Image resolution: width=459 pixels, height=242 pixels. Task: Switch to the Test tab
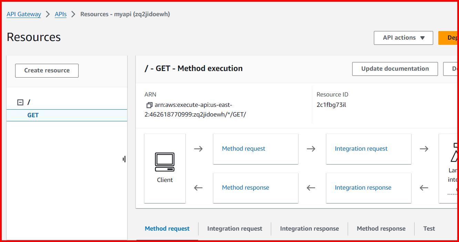pyautogui.click(x=429, y=229)
